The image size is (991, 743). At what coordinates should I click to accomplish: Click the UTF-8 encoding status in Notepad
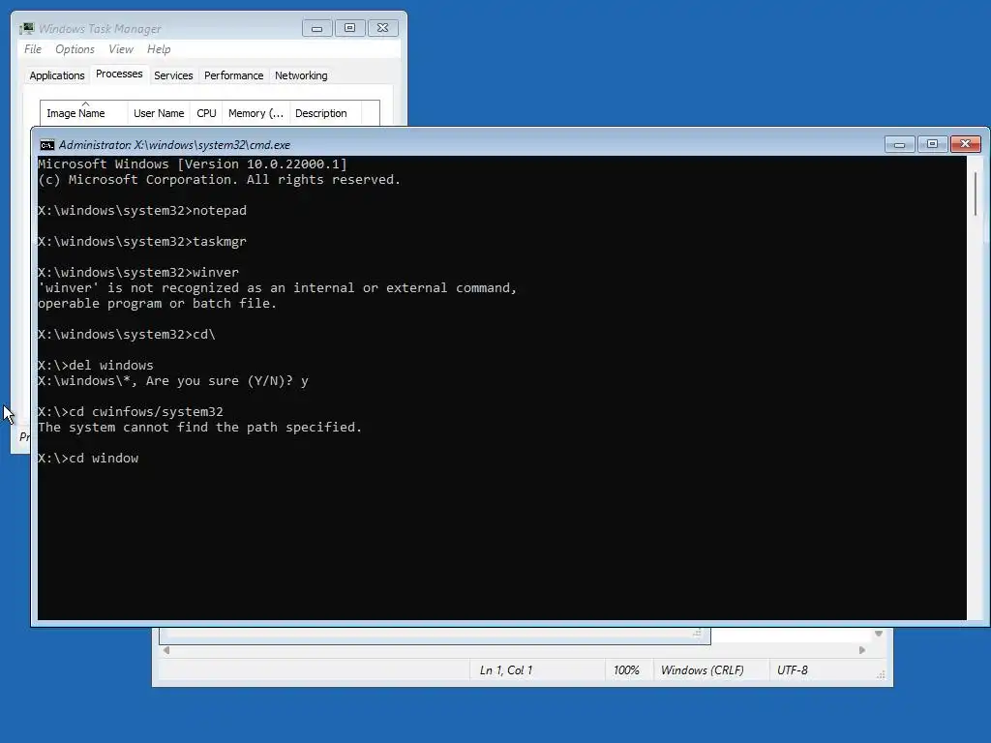tap(793, 670)
